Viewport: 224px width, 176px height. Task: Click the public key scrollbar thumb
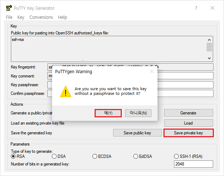click(x=209, y=47)
